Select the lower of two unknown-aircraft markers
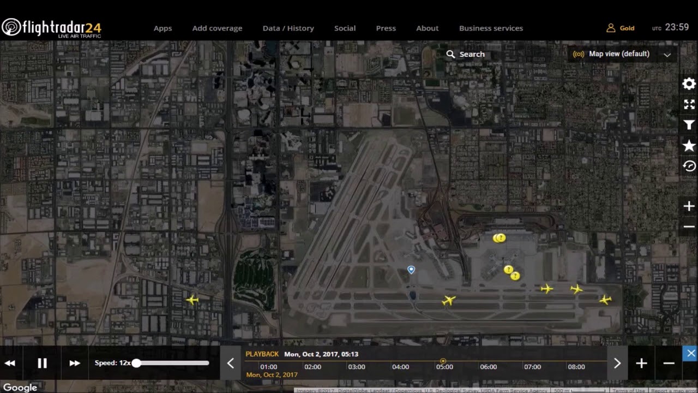The width and height of the screenshot is (698, 393). (x=515, y=276)
